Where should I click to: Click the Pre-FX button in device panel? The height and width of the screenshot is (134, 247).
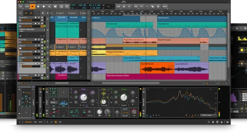click(125, 109)
